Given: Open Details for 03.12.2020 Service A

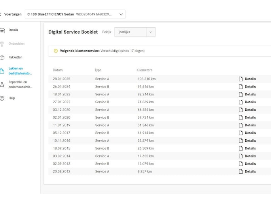Looking at the screenshot, I should [250, 110].
